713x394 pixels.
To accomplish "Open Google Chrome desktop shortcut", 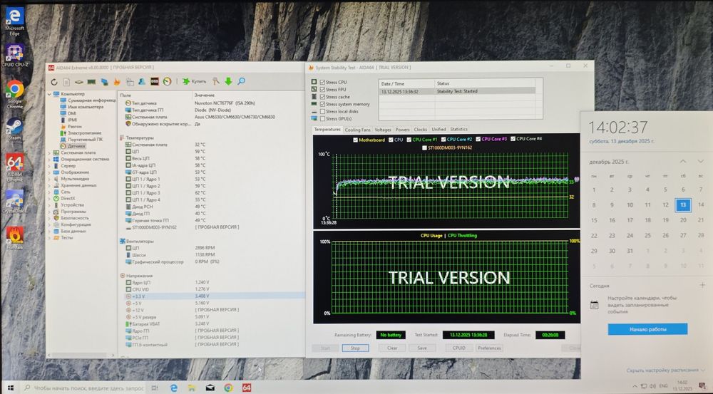I will coord(14,95).
